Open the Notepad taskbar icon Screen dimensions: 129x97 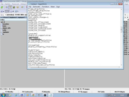click(x=51, y=95)
